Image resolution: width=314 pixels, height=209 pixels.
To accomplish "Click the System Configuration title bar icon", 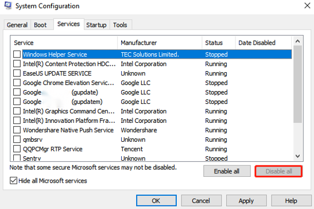I will tap(8, 5).
